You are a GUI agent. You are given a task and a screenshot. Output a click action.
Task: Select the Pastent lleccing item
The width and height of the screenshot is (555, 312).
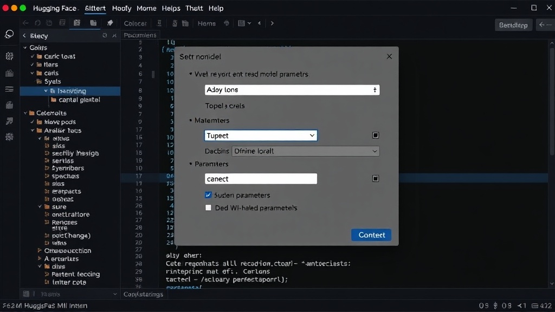(76, 274)
